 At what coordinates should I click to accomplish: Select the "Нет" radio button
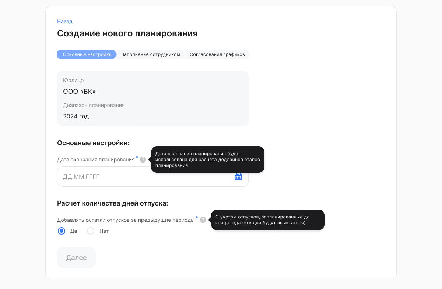(91, 231)
